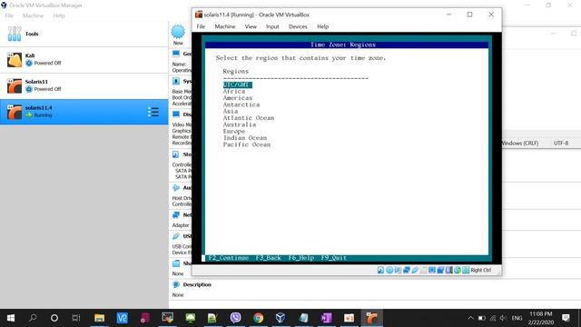Click the Audio section icon in details pane
581x327 pixels.
176,188
